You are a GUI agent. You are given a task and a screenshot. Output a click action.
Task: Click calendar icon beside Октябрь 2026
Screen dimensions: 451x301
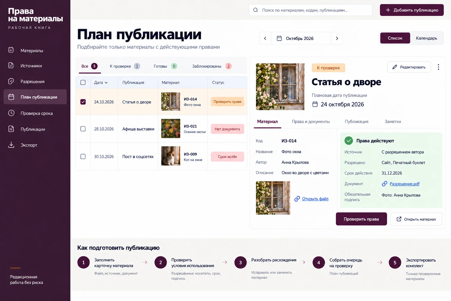[x=279, y=38]
